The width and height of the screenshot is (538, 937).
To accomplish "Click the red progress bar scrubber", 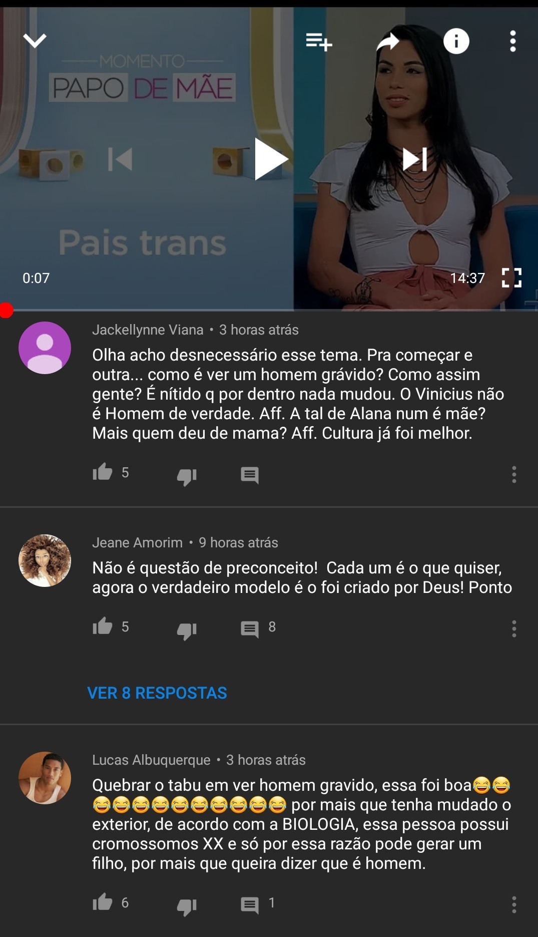I will coord(6,310).
